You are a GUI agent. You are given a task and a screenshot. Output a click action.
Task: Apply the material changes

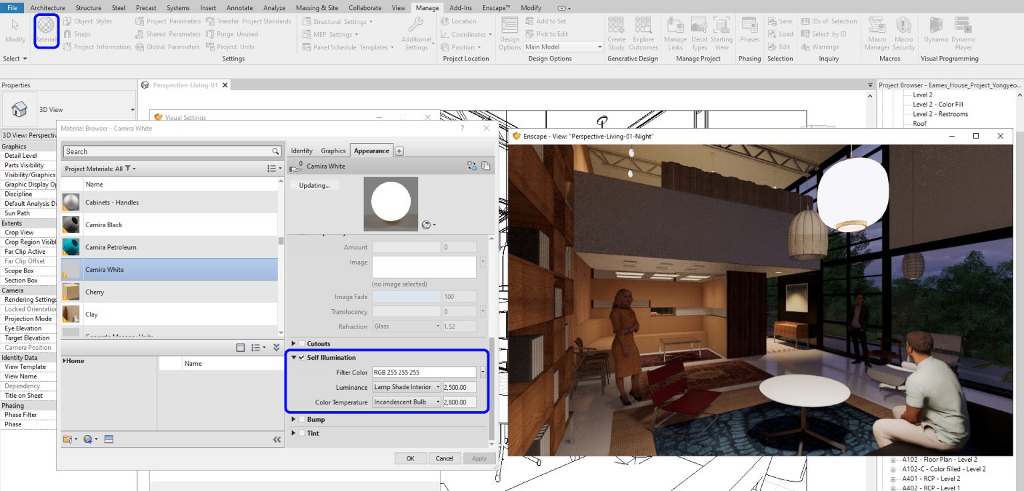[479, 458]
